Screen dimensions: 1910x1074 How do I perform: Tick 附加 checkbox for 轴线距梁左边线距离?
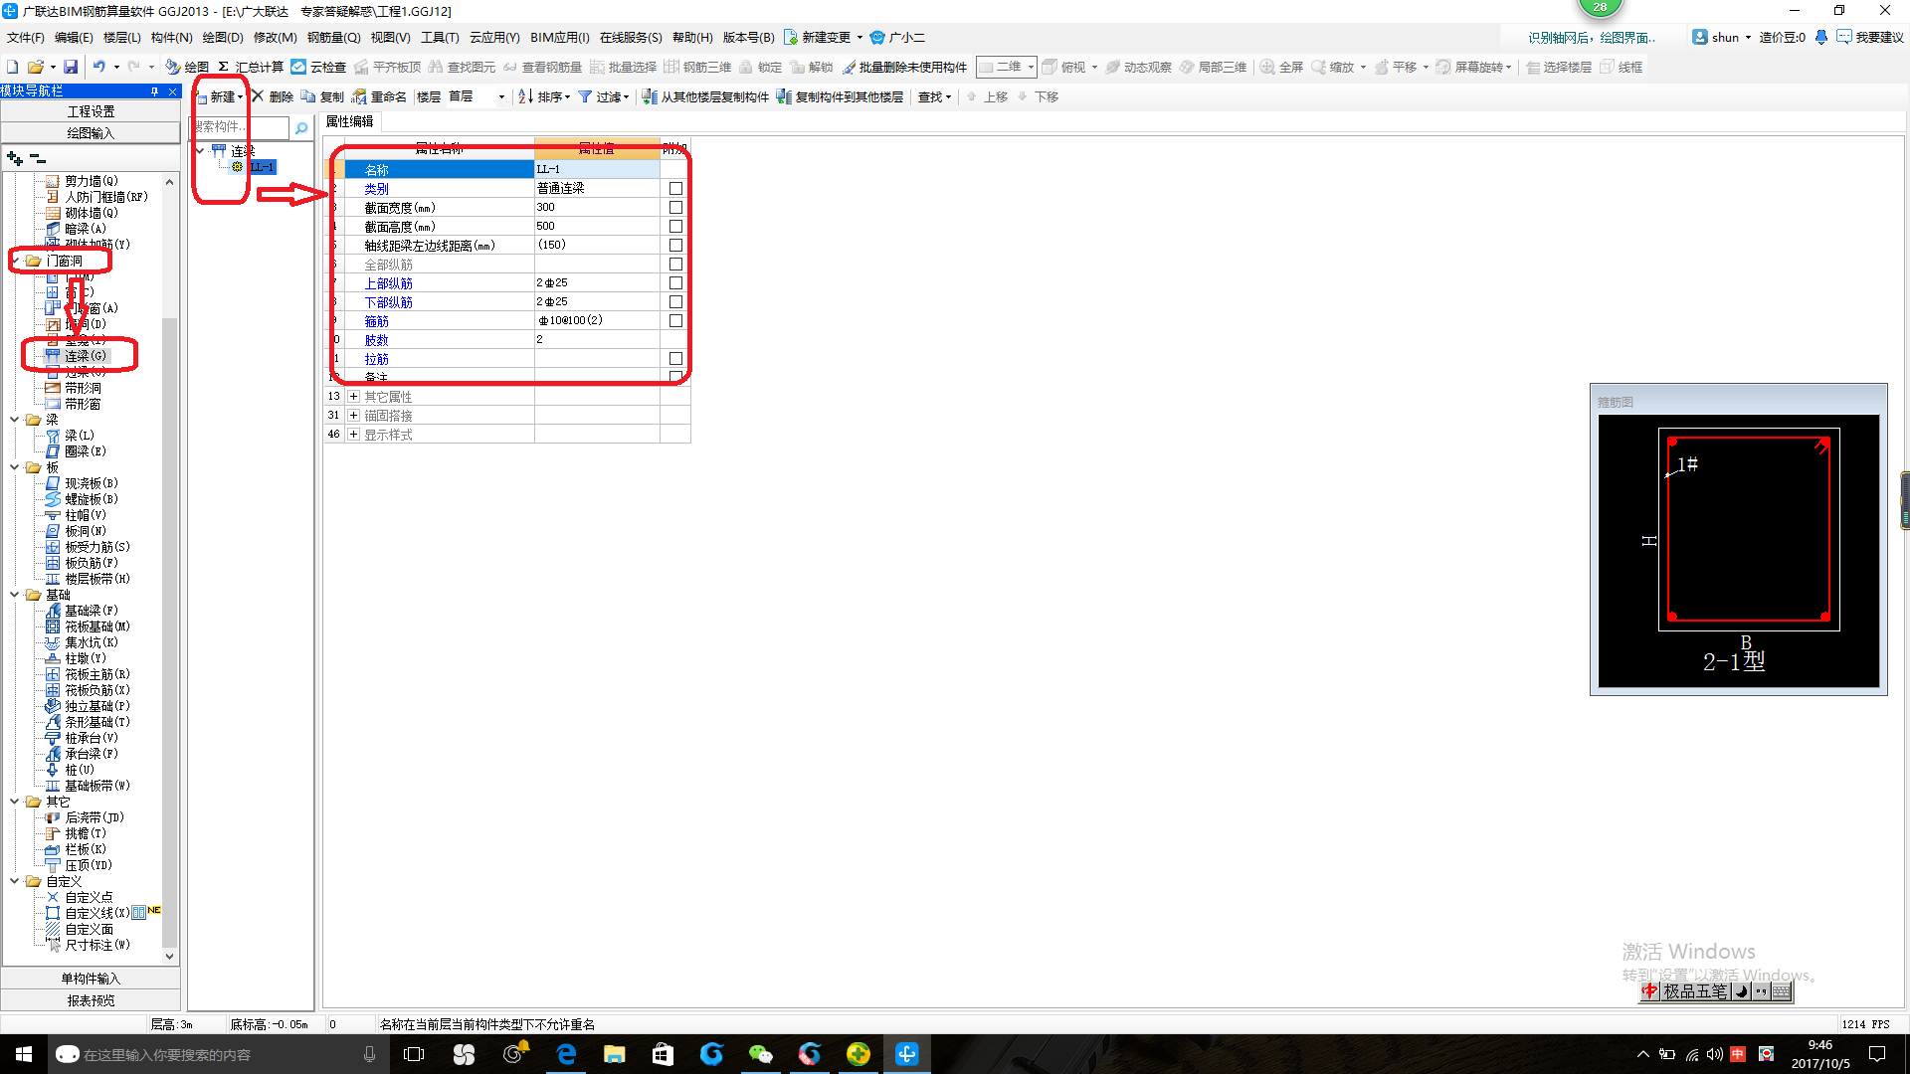coord(675,245)
